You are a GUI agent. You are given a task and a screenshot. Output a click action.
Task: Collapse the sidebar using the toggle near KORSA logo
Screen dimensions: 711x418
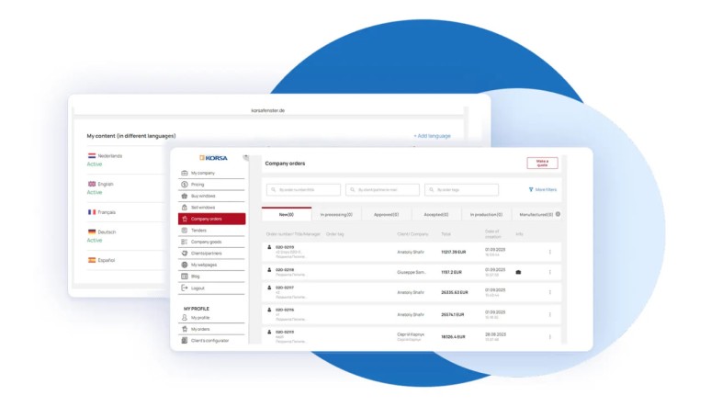(x=246, y=158)
